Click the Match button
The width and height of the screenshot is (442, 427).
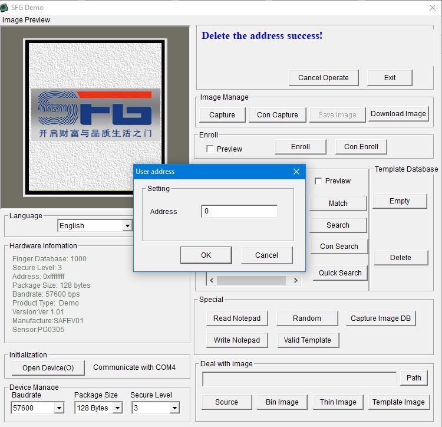pos(338,203)
